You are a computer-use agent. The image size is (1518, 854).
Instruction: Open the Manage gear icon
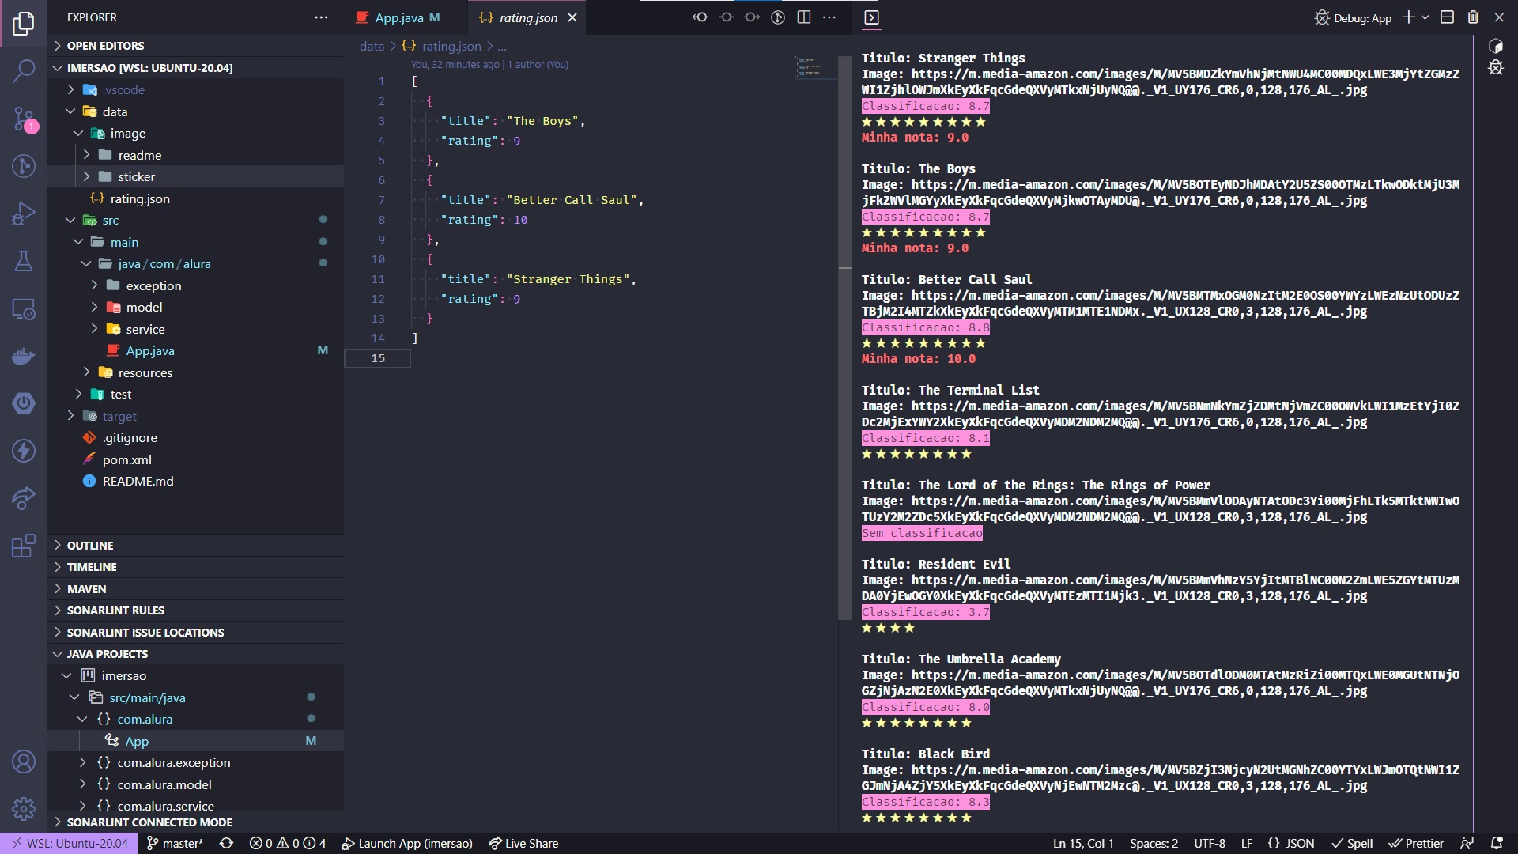pos(24,808)
